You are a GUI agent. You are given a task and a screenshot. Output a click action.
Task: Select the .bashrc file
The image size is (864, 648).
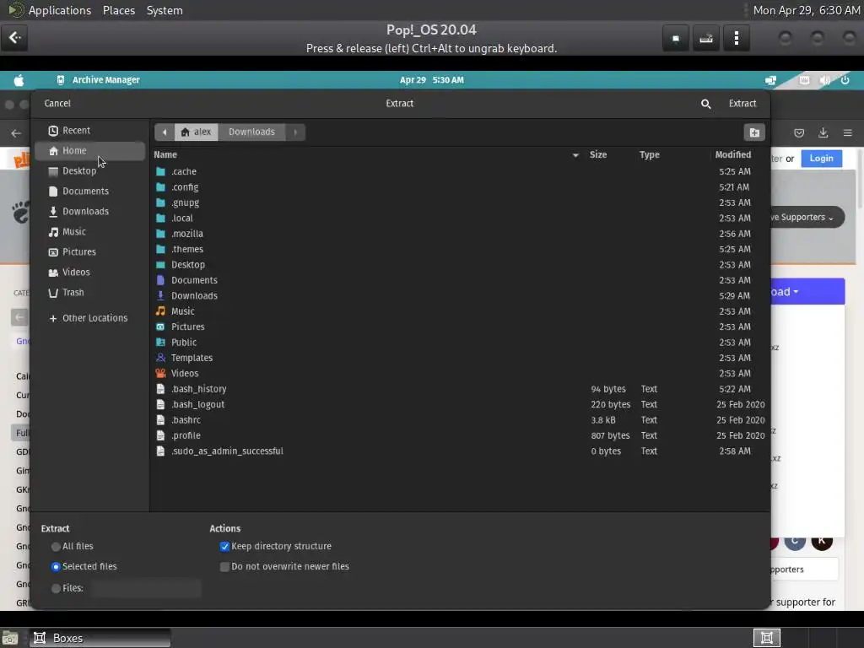coord(459,420)
